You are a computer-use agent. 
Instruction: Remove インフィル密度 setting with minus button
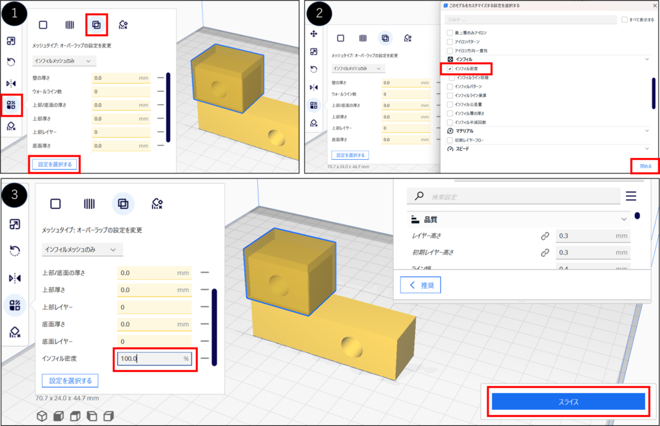[x=204, y=358]
